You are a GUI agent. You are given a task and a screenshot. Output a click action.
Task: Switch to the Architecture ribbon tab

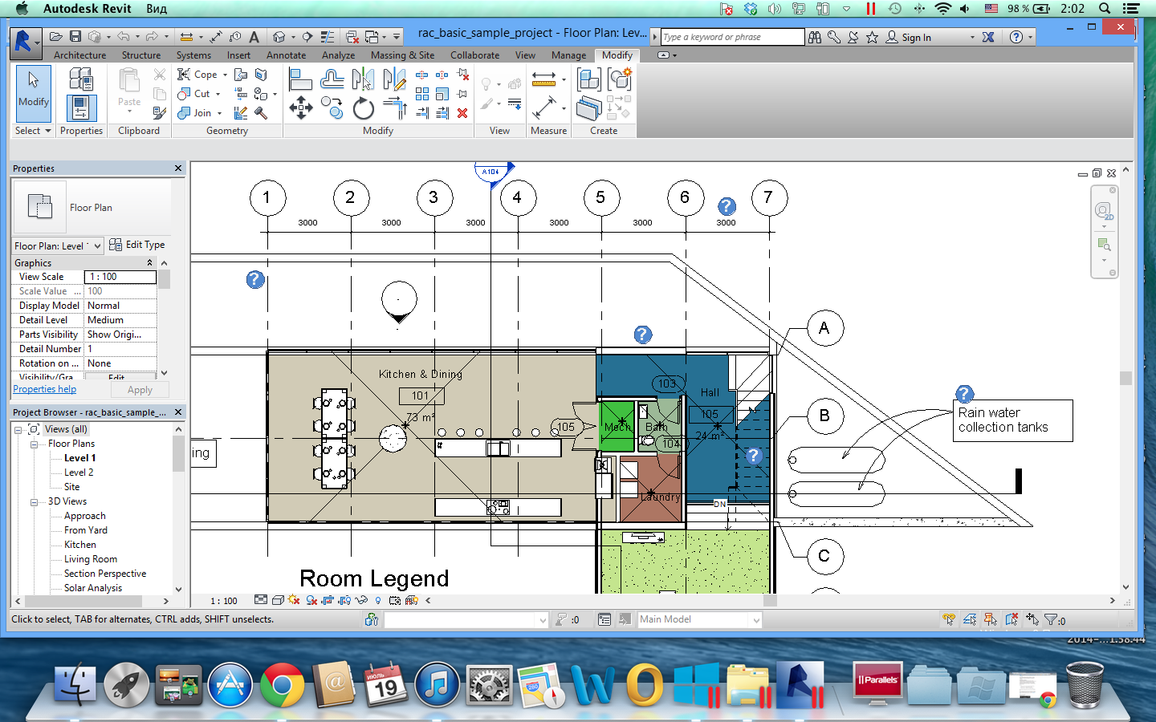79,55
